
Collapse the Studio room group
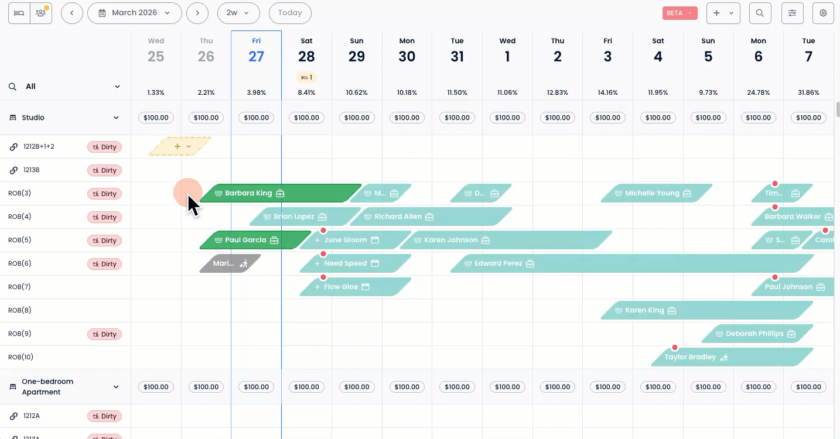(x=116, y=117)
